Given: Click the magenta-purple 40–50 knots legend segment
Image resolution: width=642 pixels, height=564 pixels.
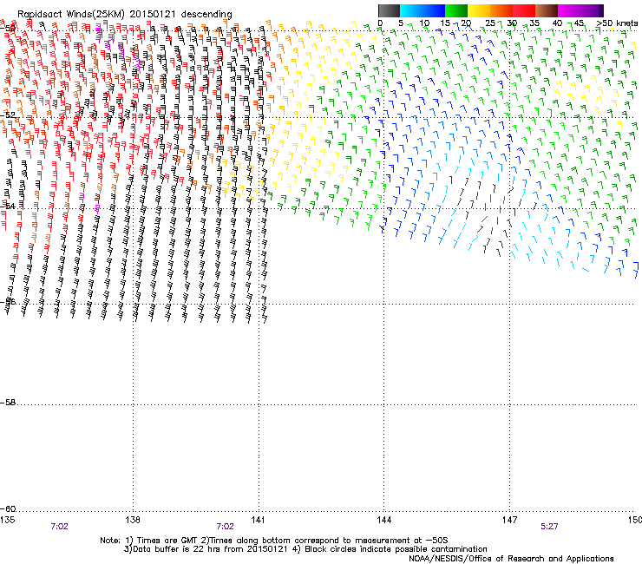Looking at the screenshot, I should [580, 10].
